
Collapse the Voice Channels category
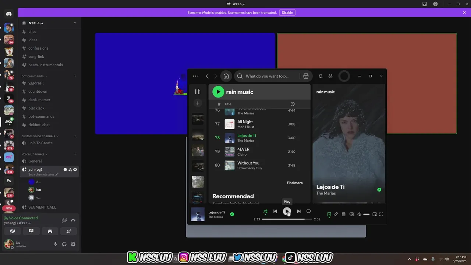click(35, 154)
